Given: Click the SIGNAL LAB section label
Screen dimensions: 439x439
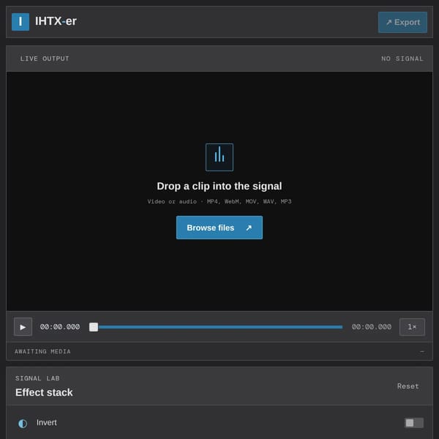Looking at the screenshot, I should pos(37,378).
